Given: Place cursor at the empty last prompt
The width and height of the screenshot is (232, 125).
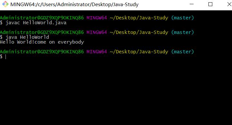Looking at the screenshot, I should tap(6, 57).
